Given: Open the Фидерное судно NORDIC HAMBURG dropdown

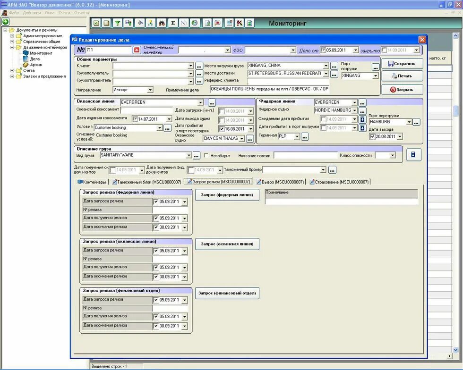Looking at the screenshot, I should pyautogui.click(x=355, y=110).
